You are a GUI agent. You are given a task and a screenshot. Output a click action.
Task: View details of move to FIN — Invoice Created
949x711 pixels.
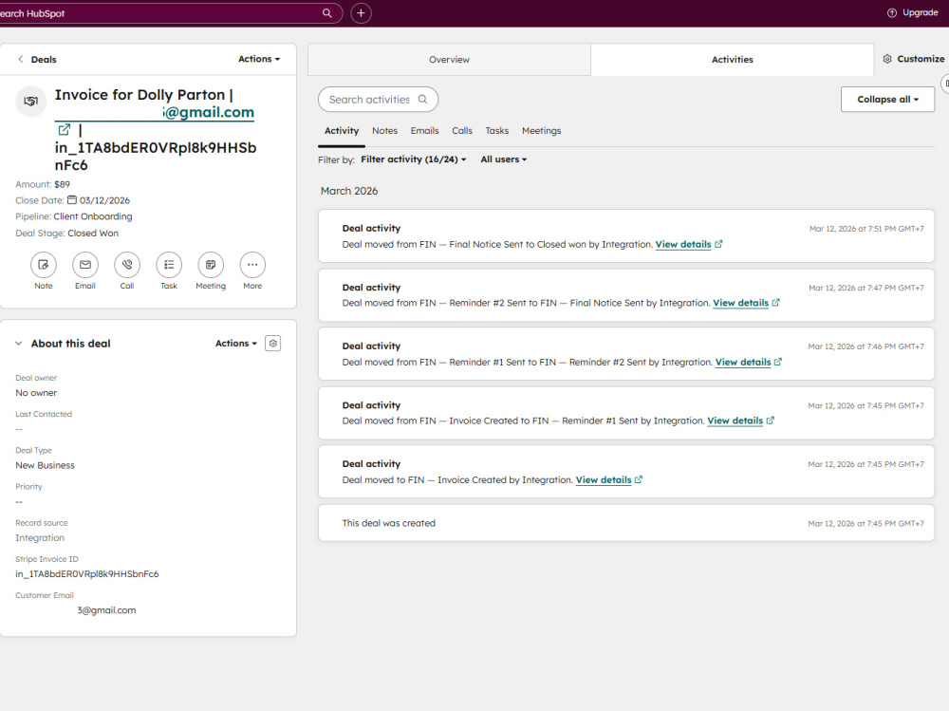(x=604, y=479)
